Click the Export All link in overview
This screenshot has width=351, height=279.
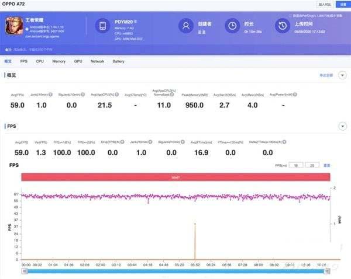pos(326,75)
